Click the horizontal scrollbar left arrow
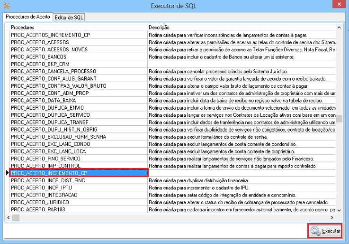 tap(8, 217)
